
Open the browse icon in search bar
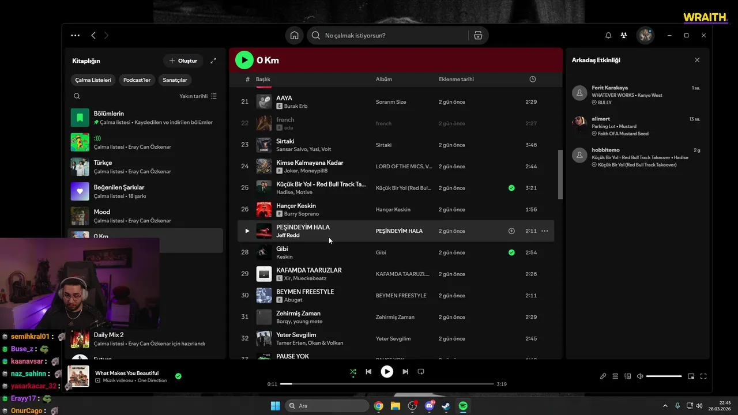(x=478, y=35)
